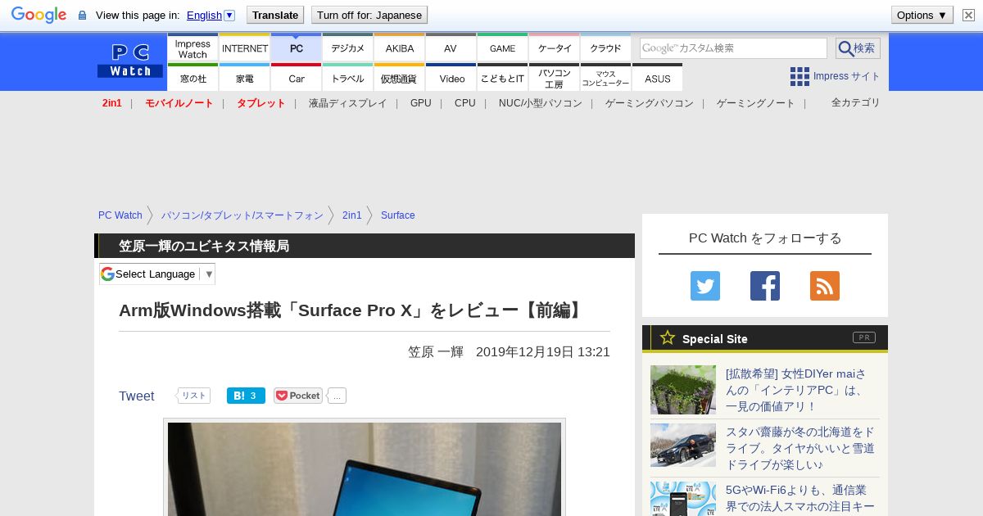Click Turn off for: Japanese button
Image resolution: width=983 pixels, height=516 pixels.
tap(369, 15)
